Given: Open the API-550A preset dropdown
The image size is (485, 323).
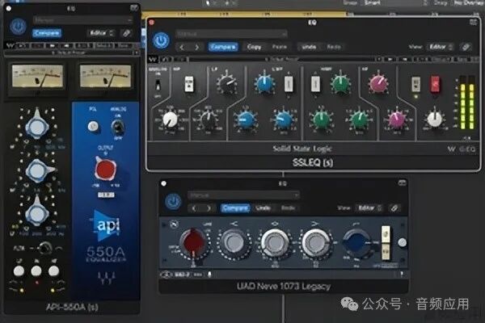Looking at the screenshot, I should pyautogui.click(x=82, y=20).
